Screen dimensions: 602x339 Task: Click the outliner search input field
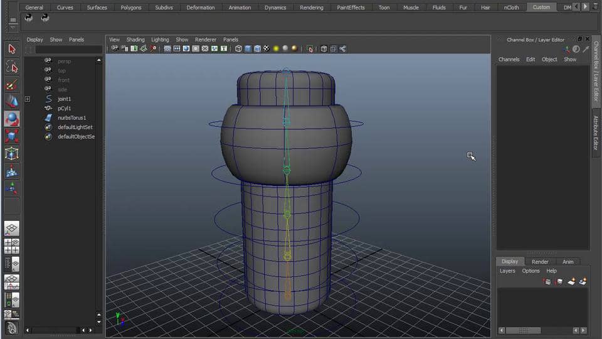coord(68,50)
